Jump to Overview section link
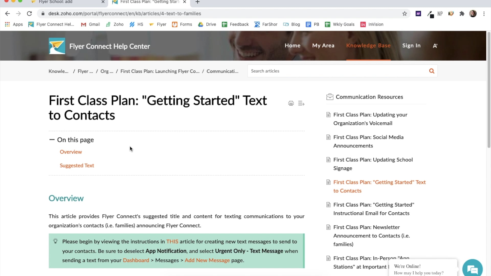This screenshot has height=276, width=491. (71, 152)
